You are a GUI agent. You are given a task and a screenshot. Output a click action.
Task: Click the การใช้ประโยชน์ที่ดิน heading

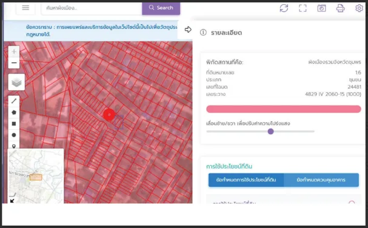click(229, 167)
